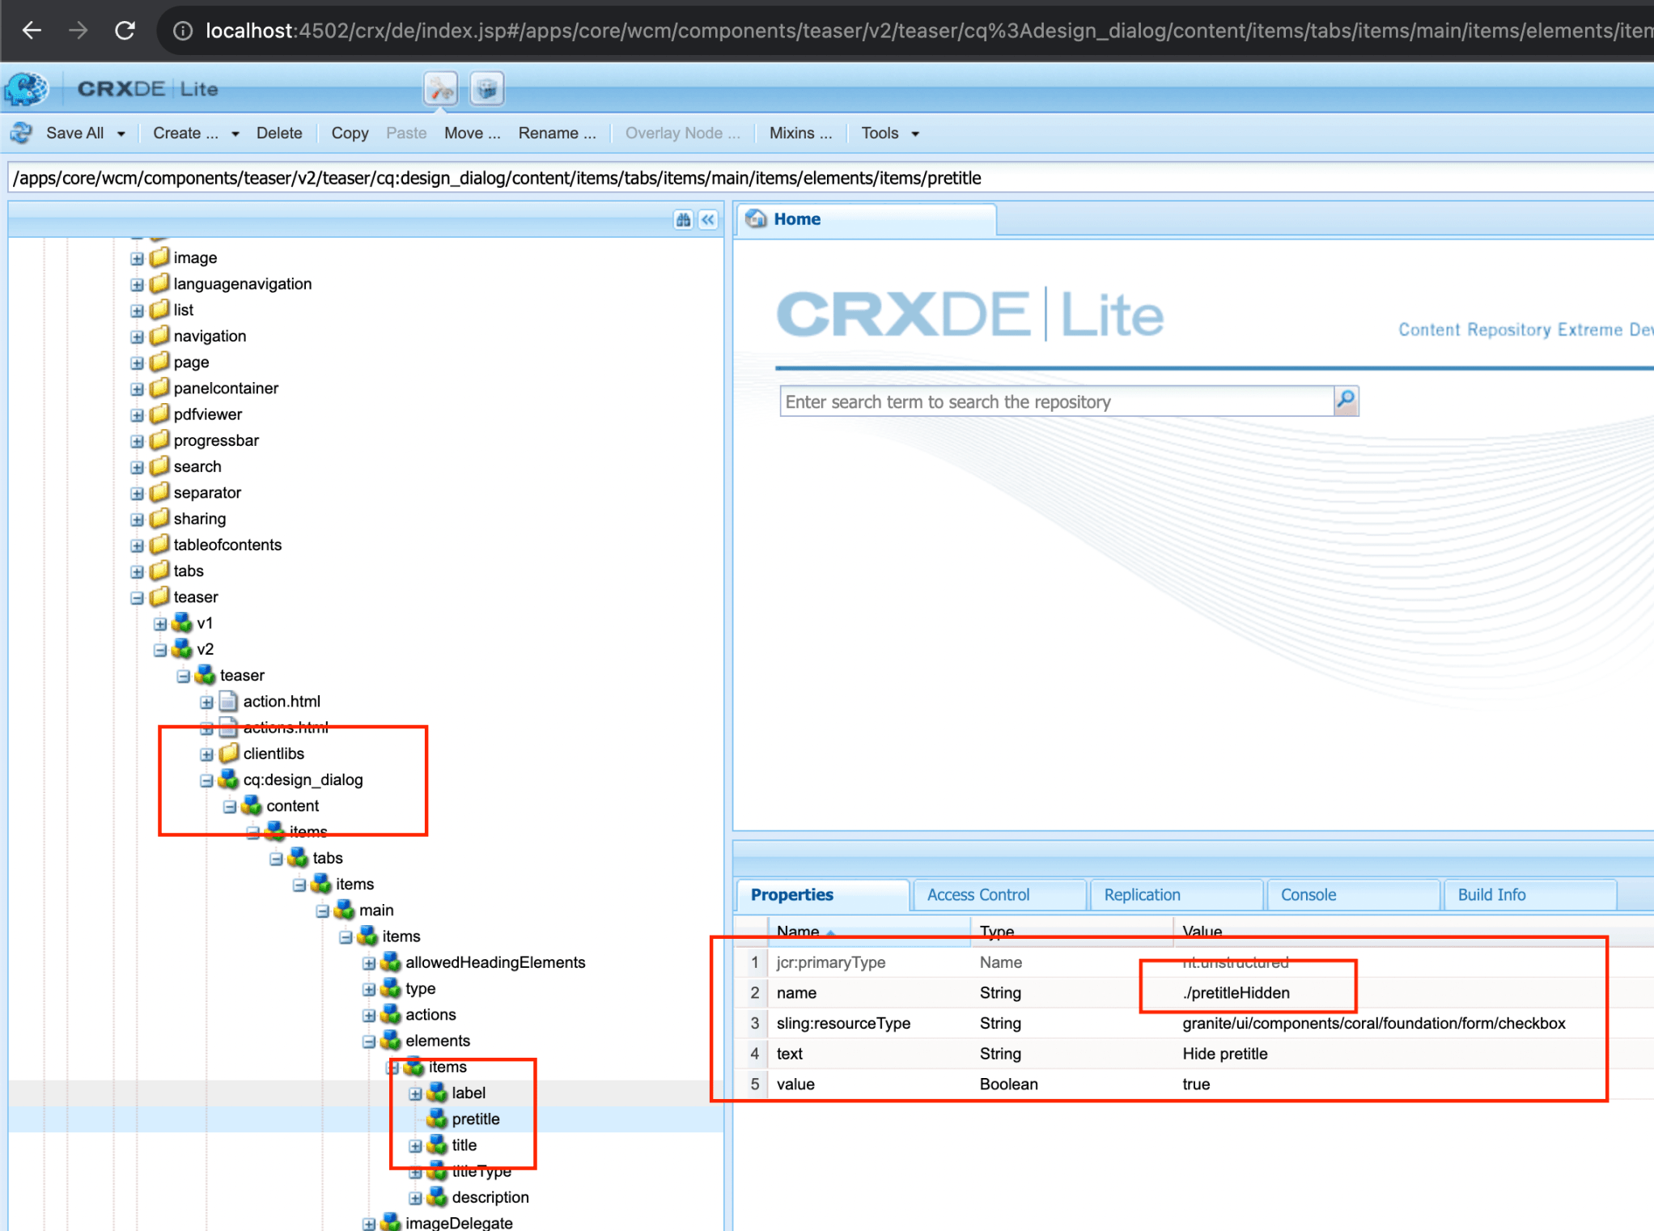Collapse the tree panel with double-chevron icon

[x=706, y=219]
